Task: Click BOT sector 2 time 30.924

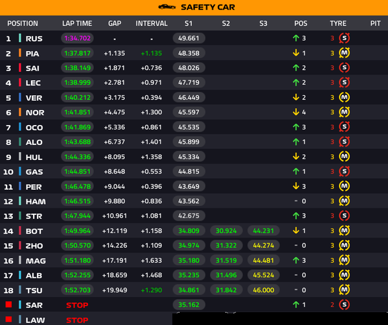Action: 226,230
